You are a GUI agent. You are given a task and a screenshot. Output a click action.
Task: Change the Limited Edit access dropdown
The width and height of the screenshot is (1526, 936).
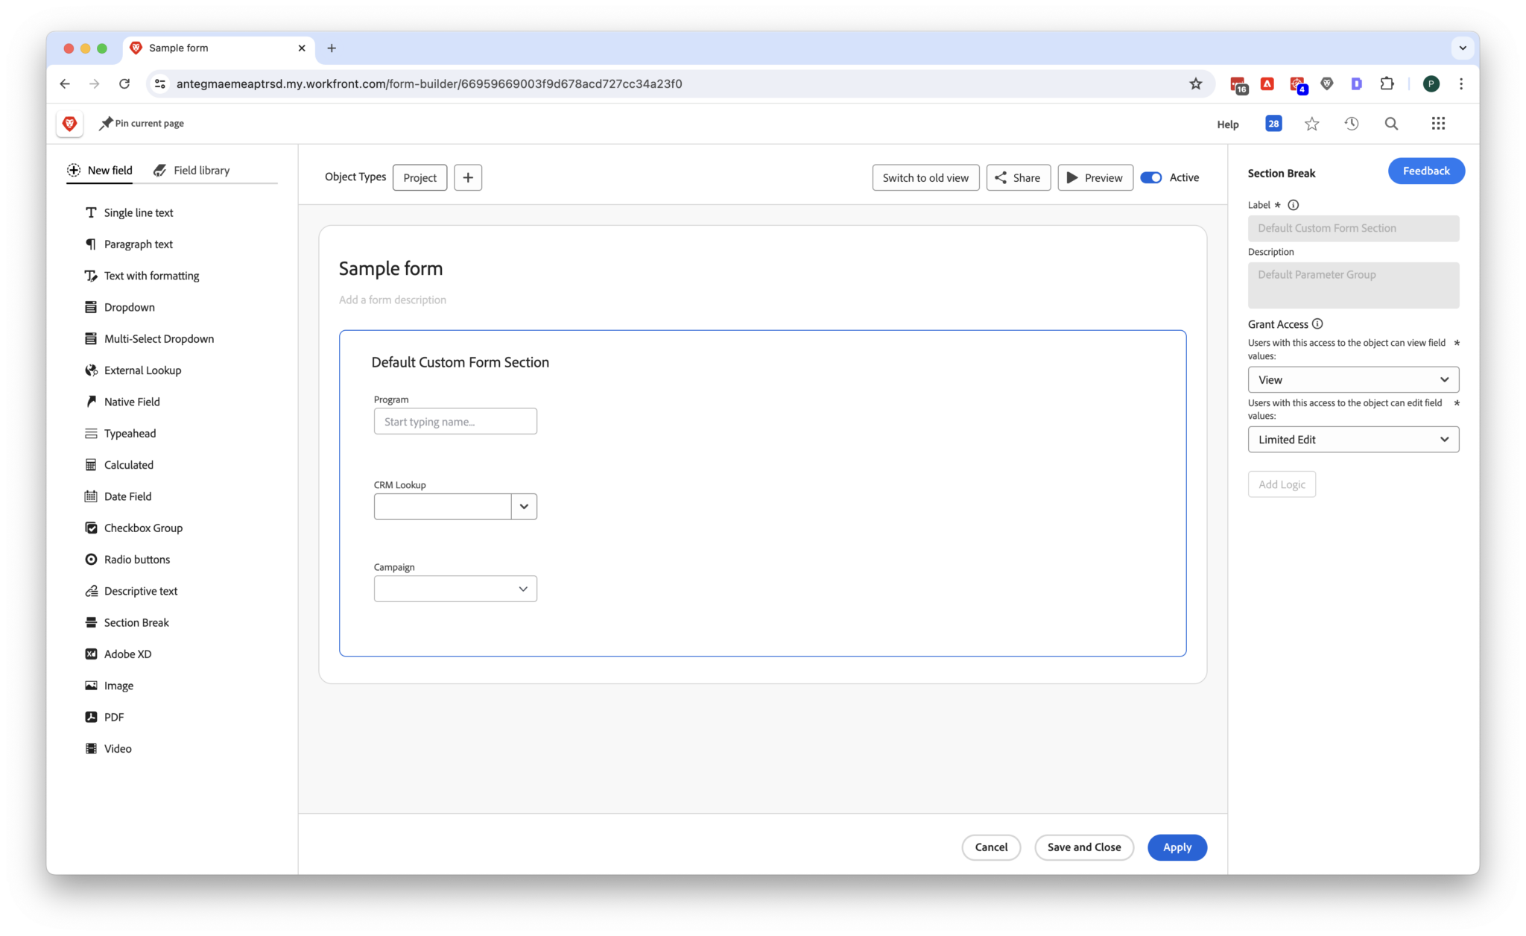pyautogui.click(x=1352, y=439)
